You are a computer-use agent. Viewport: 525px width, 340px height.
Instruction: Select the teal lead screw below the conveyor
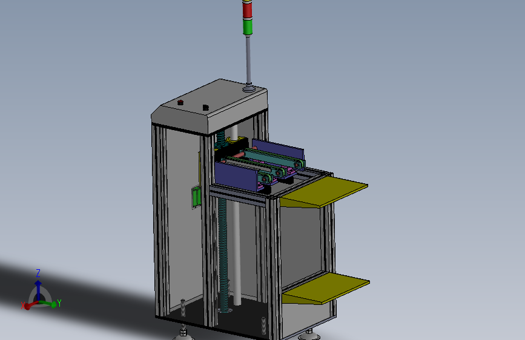(x=223, y=254)
